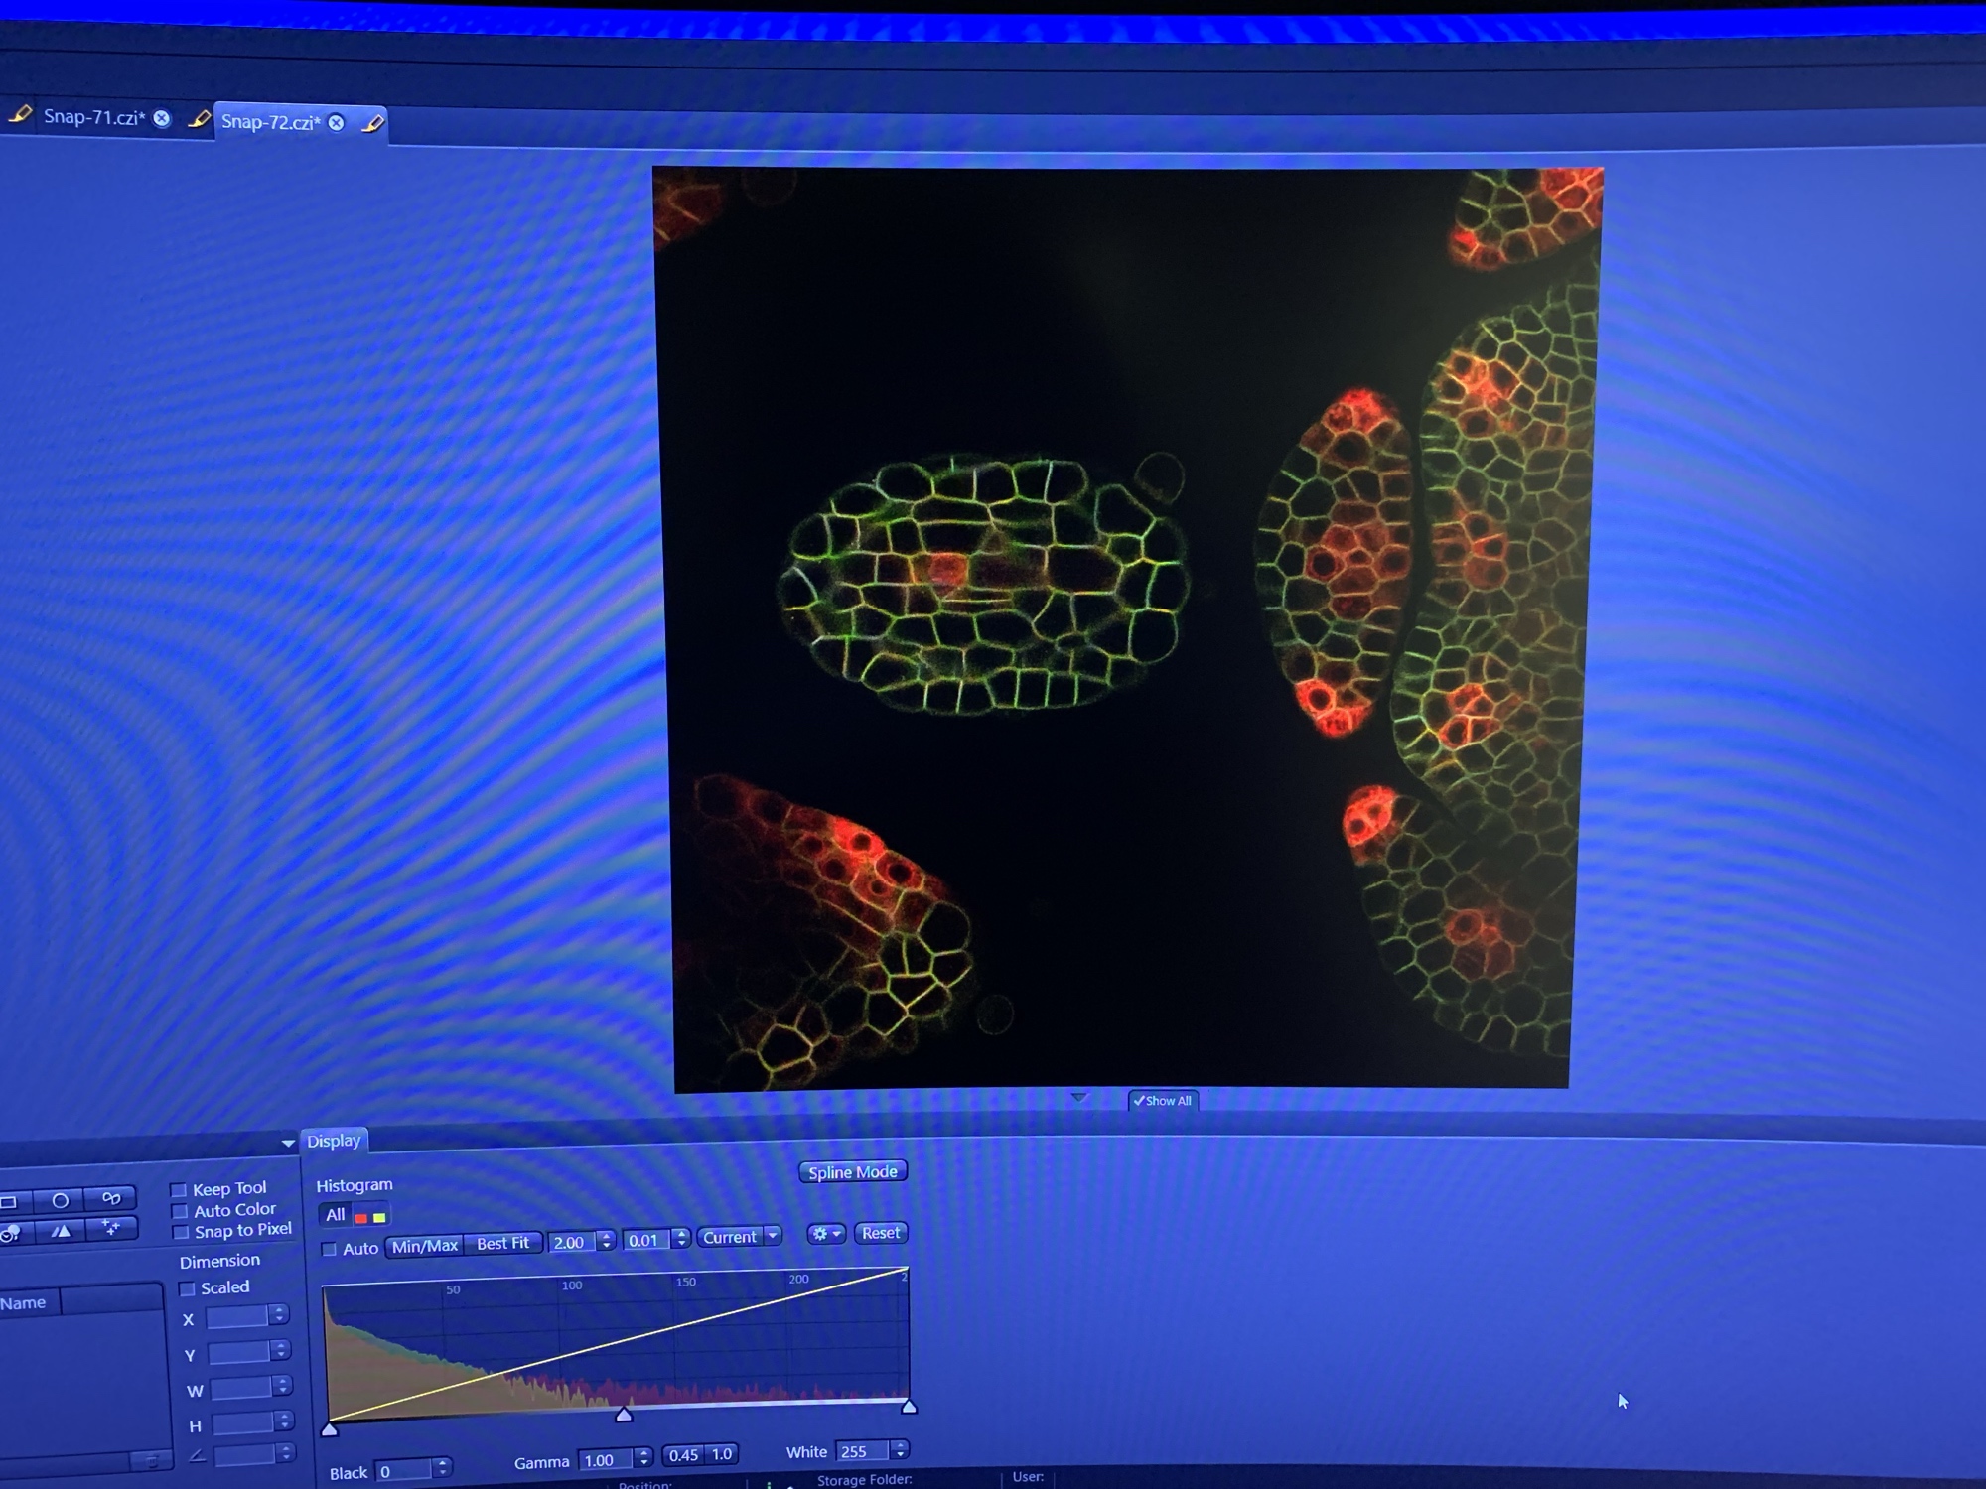
Task: Click the double triangle tool icon
Action: point(61,1231)
